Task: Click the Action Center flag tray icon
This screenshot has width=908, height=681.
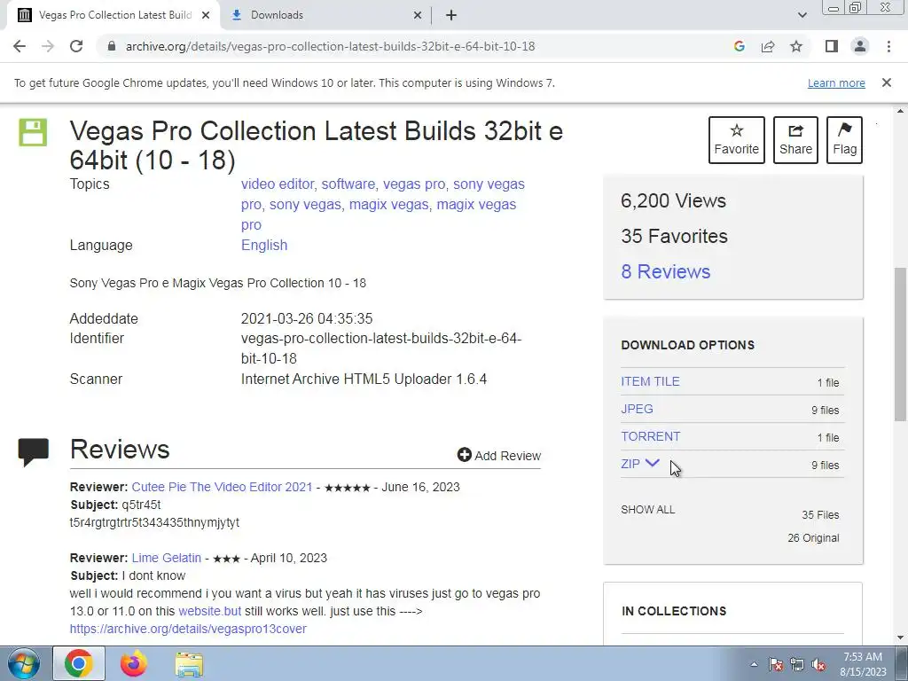Action: click(776, 665)
